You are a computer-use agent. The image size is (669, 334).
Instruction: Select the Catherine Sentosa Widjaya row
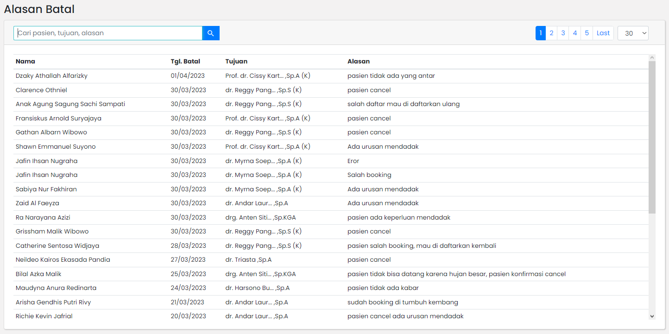(57, 246)
